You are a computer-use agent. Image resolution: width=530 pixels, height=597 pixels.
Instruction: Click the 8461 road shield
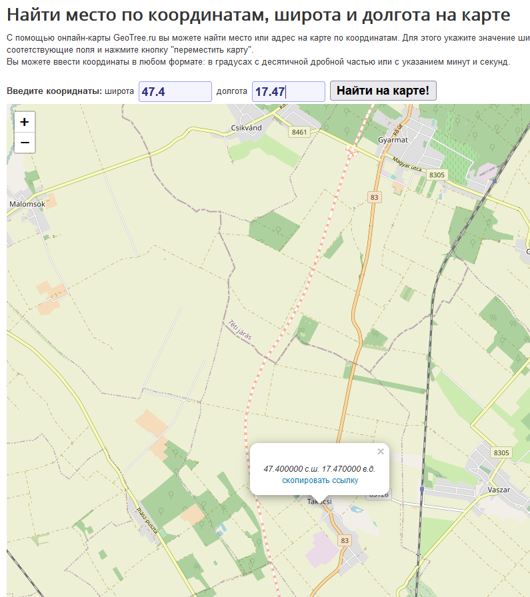coord(299,133)
